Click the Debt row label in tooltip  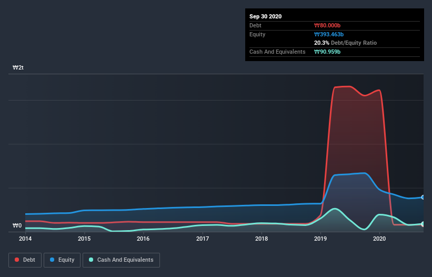[255, 25]
